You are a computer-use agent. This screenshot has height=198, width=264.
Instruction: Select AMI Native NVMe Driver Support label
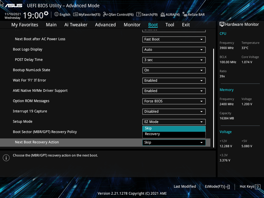tap(40, 91)
